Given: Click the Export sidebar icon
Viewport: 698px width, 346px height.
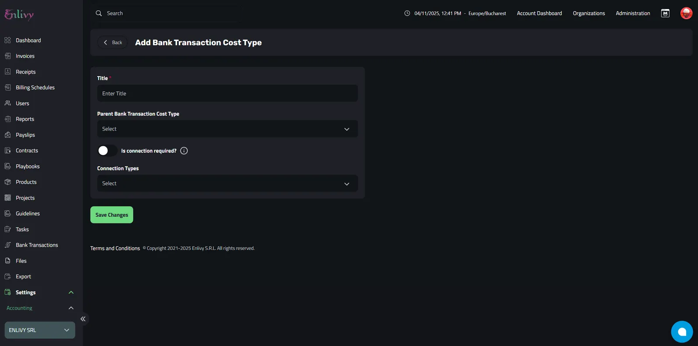Looking at the screenshot, I should [7, 276].
